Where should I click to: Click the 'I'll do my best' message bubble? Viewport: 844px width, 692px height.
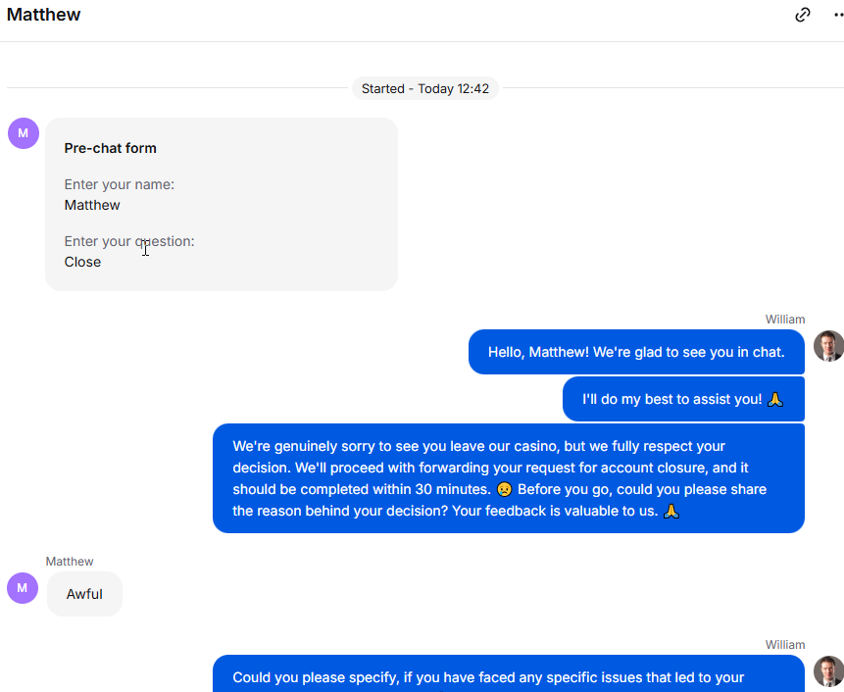pyautogui.click(x=683, y=399)
